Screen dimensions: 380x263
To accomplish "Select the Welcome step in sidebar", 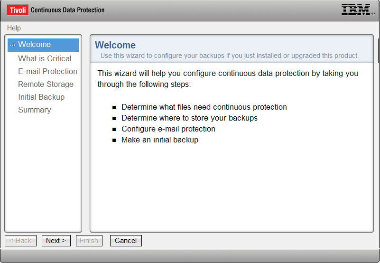I will click(x=43, y=45).
